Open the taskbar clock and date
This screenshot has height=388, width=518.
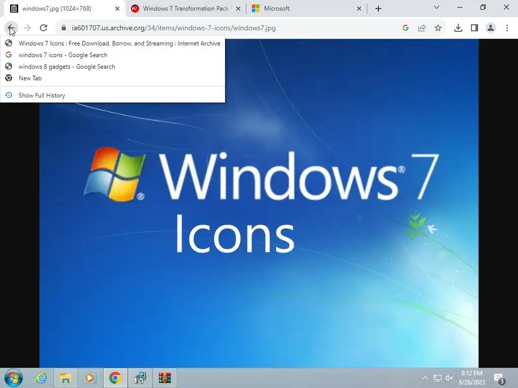click(472, 378)
